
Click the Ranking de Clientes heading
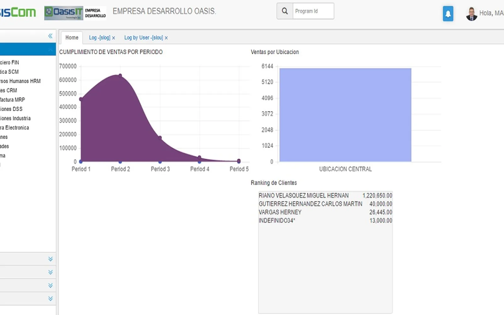[x=274, y=183]
